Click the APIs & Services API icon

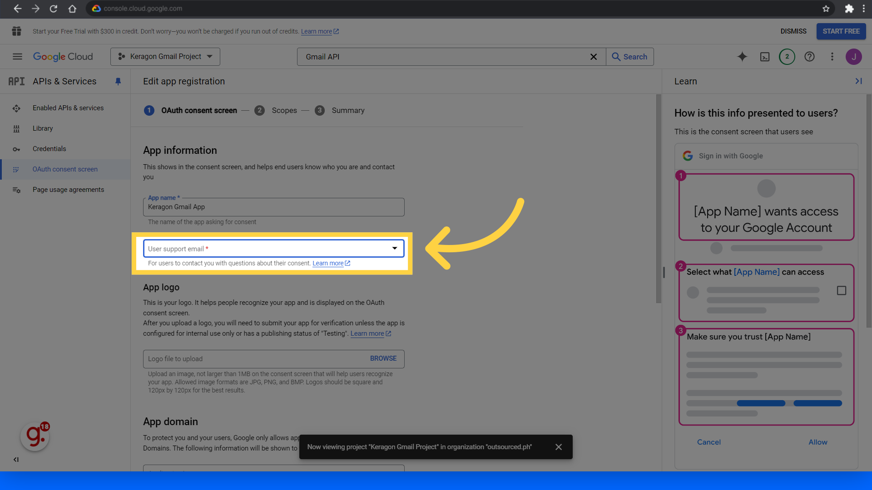(16, 82)
